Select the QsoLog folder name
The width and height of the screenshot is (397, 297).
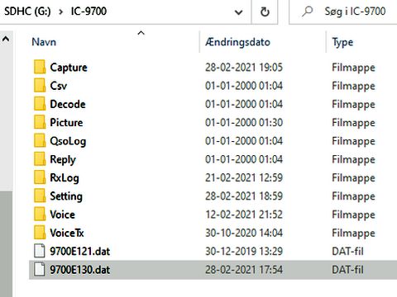[x=68, y=141]
